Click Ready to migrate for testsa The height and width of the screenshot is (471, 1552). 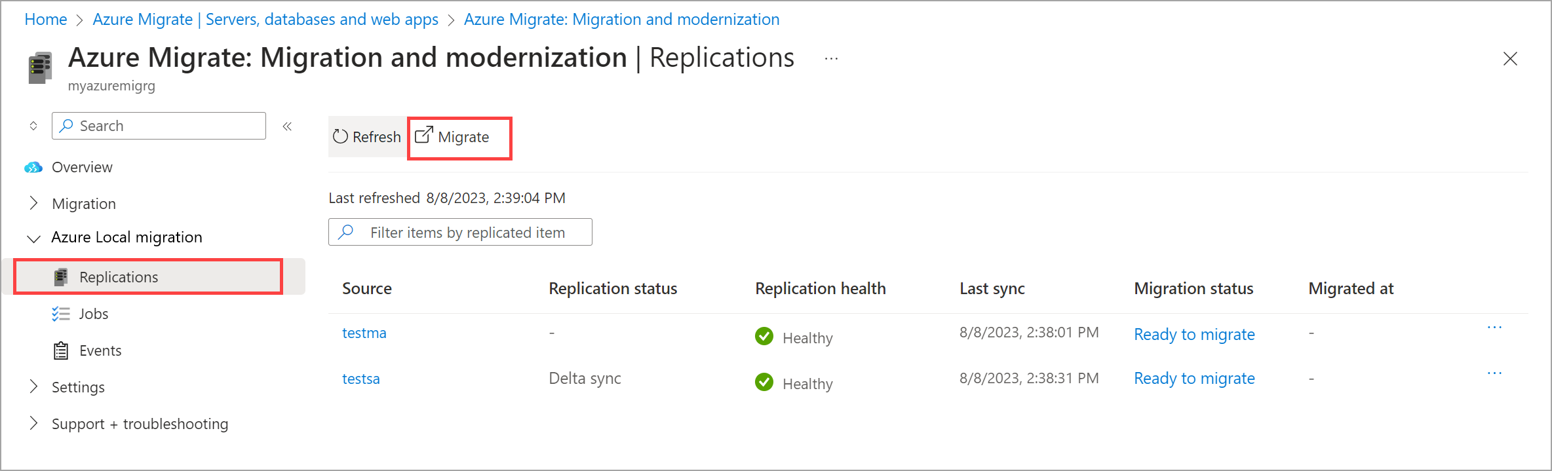click(1194, 379)
